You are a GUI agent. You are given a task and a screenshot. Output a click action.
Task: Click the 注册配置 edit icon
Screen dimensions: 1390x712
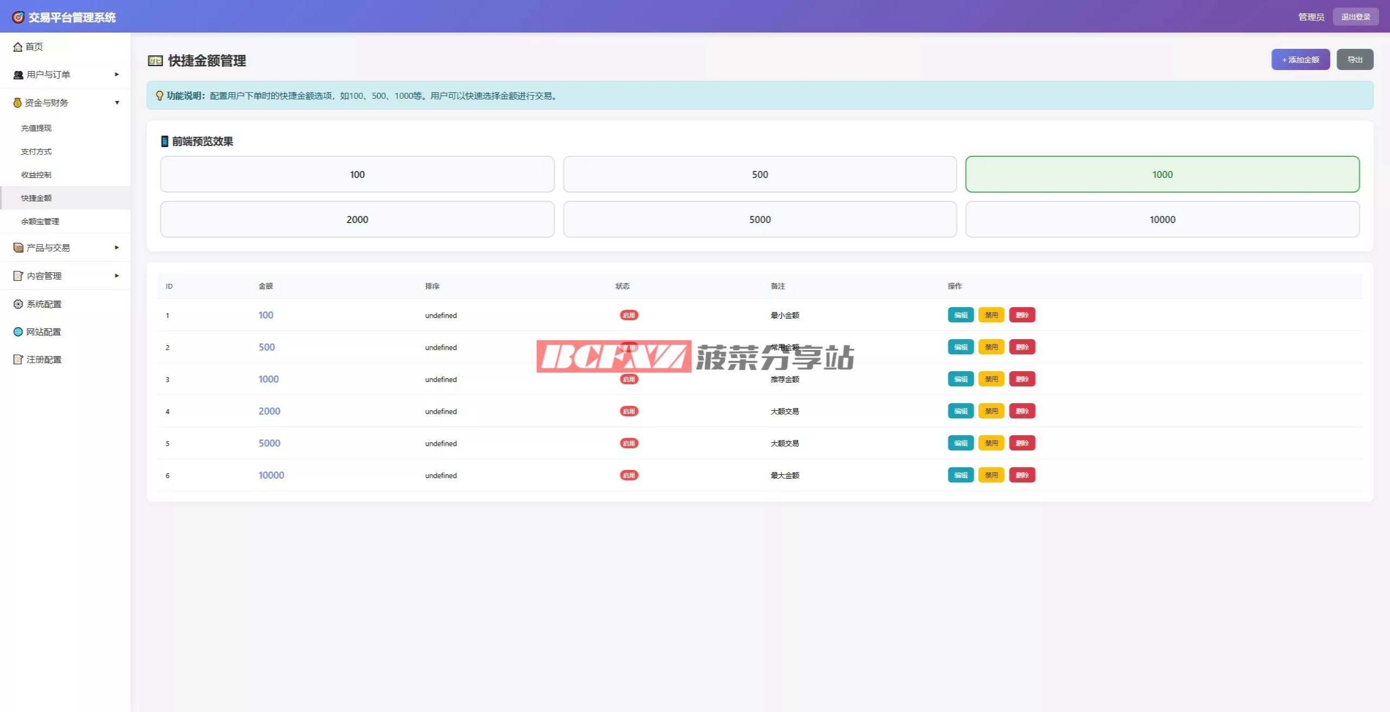18,359
